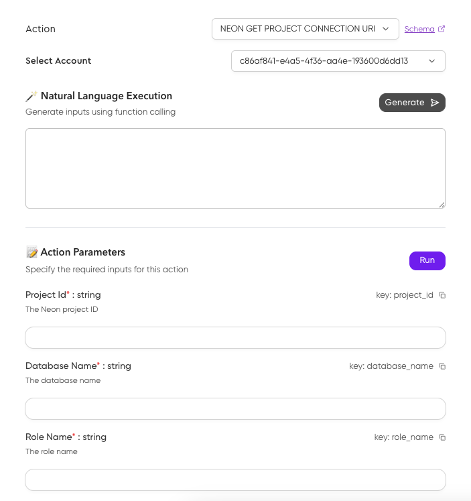Click the Action Parameters heading
471x501 pixels.
tap(82, 253)
